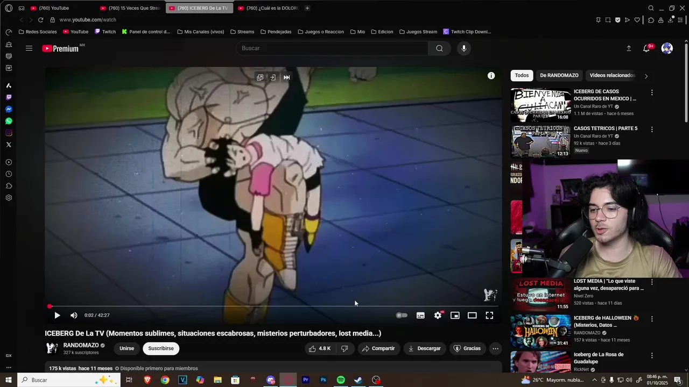Open Instagram in browser sidebar
The image size is (689, 387).
click(9, 133)
